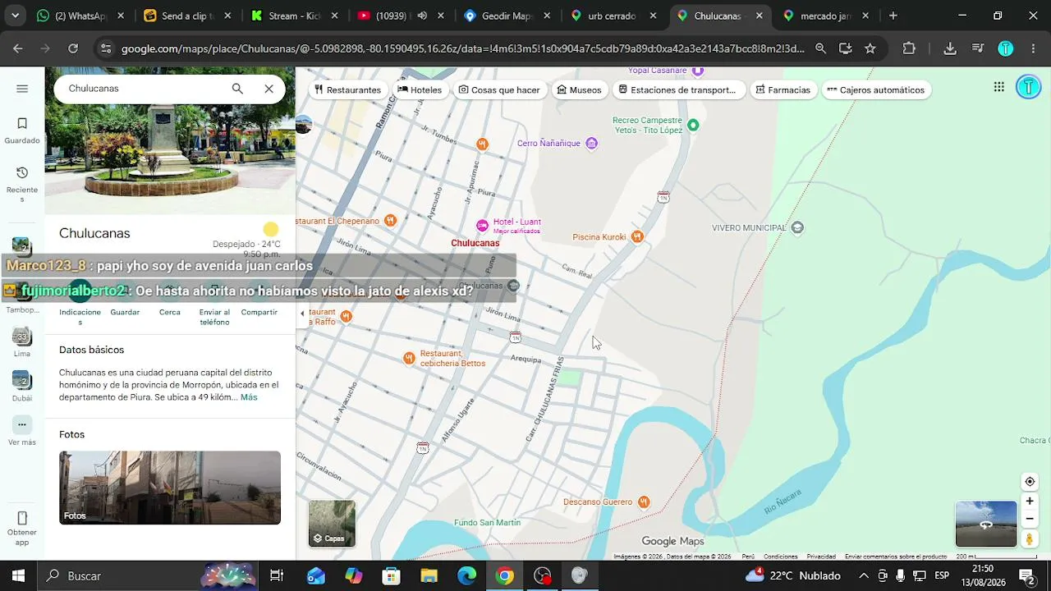
Task: Click the Street View pegman icon
Action: [x=1030, y=539]
